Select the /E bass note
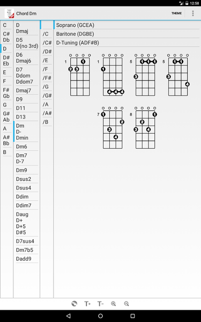This screenshot has height=322, width=201. tap(47, 60)
